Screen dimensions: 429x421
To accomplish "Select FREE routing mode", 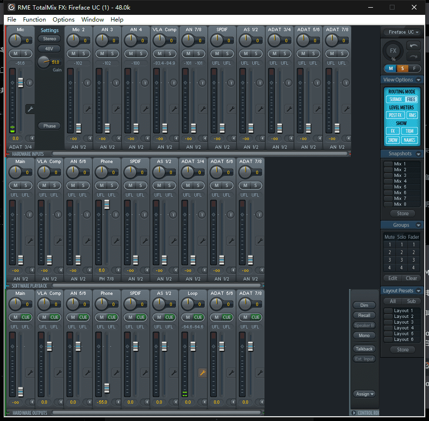I will [x=411, y=99].
